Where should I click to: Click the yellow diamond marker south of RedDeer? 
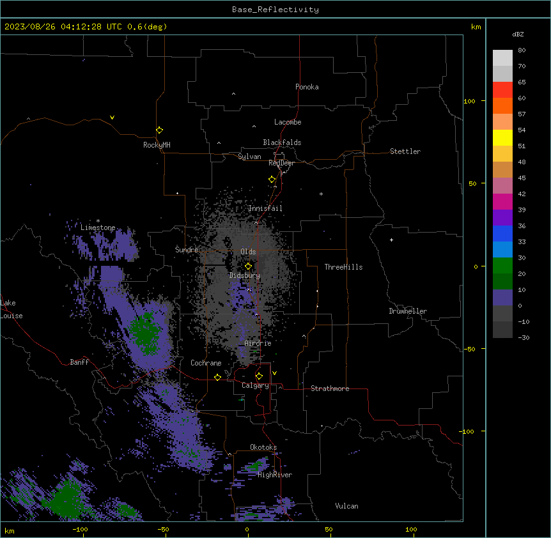point(272,180)
